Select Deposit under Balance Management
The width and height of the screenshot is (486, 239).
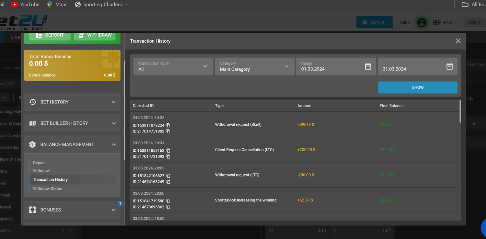click(x=40, y=163)
